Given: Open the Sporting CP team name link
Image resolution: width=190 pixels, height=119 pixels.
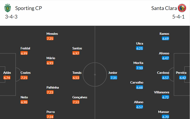Looking at the screenshot, I should point(28,8).
